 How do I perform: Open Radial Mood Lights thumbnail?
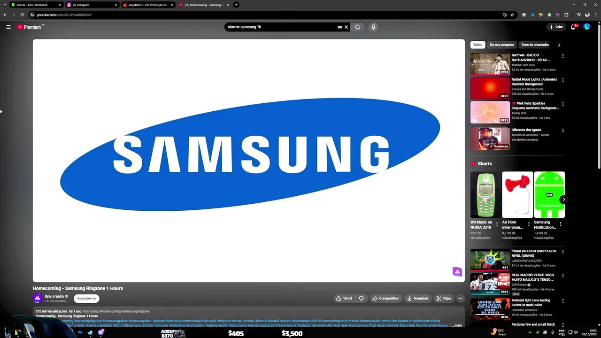[x=490, y=88]
